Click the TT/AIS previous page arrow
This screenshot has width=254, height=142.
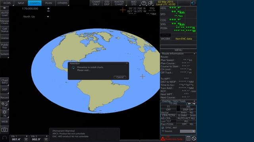tap(189, 104)
